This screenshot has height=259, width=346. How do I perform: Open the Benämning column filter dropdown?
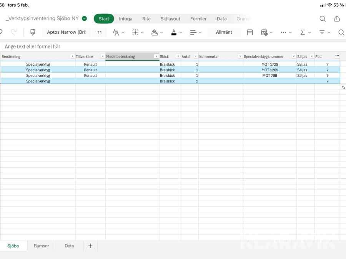click(x=72, y=56)
